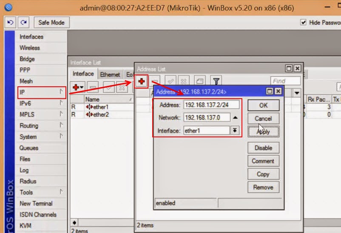Open filter funnel in Address List
The width and height of the screenshot is (341, 233).
[216, 81]
